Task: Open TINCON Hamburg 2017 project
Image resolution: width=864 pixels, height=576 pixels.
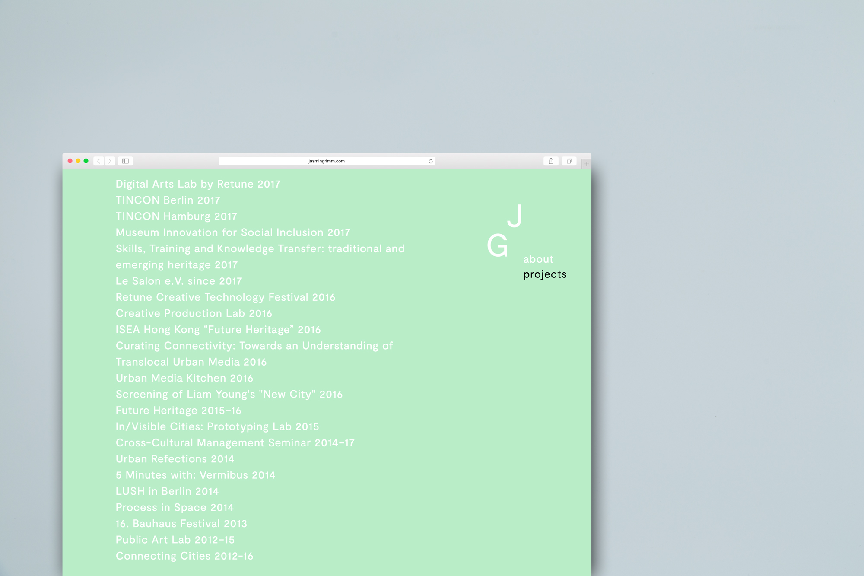Action: pyautogui.click(x=176, y=216)
